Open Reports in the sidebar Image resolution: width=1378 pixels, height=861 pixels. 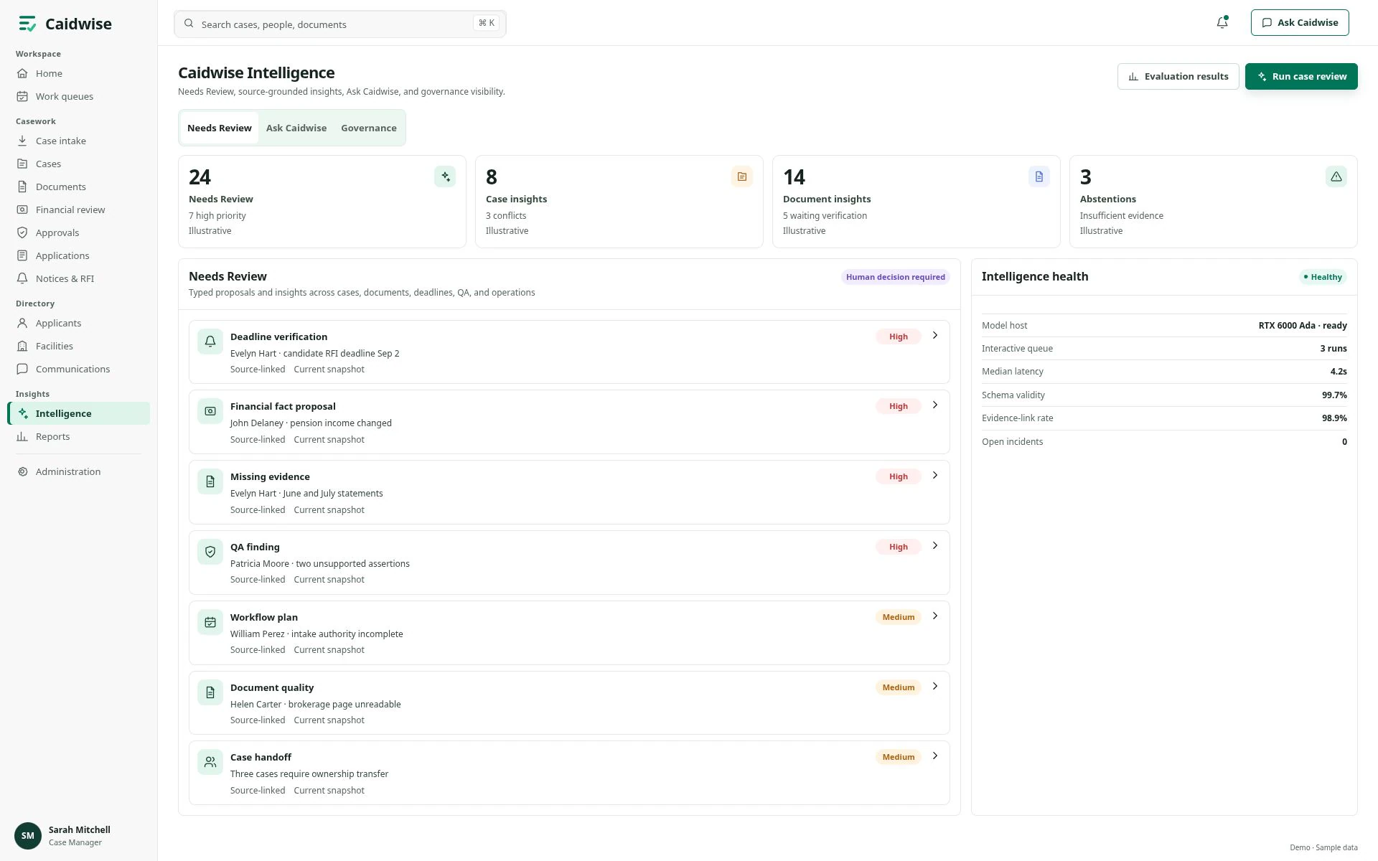tap(79, 436)
